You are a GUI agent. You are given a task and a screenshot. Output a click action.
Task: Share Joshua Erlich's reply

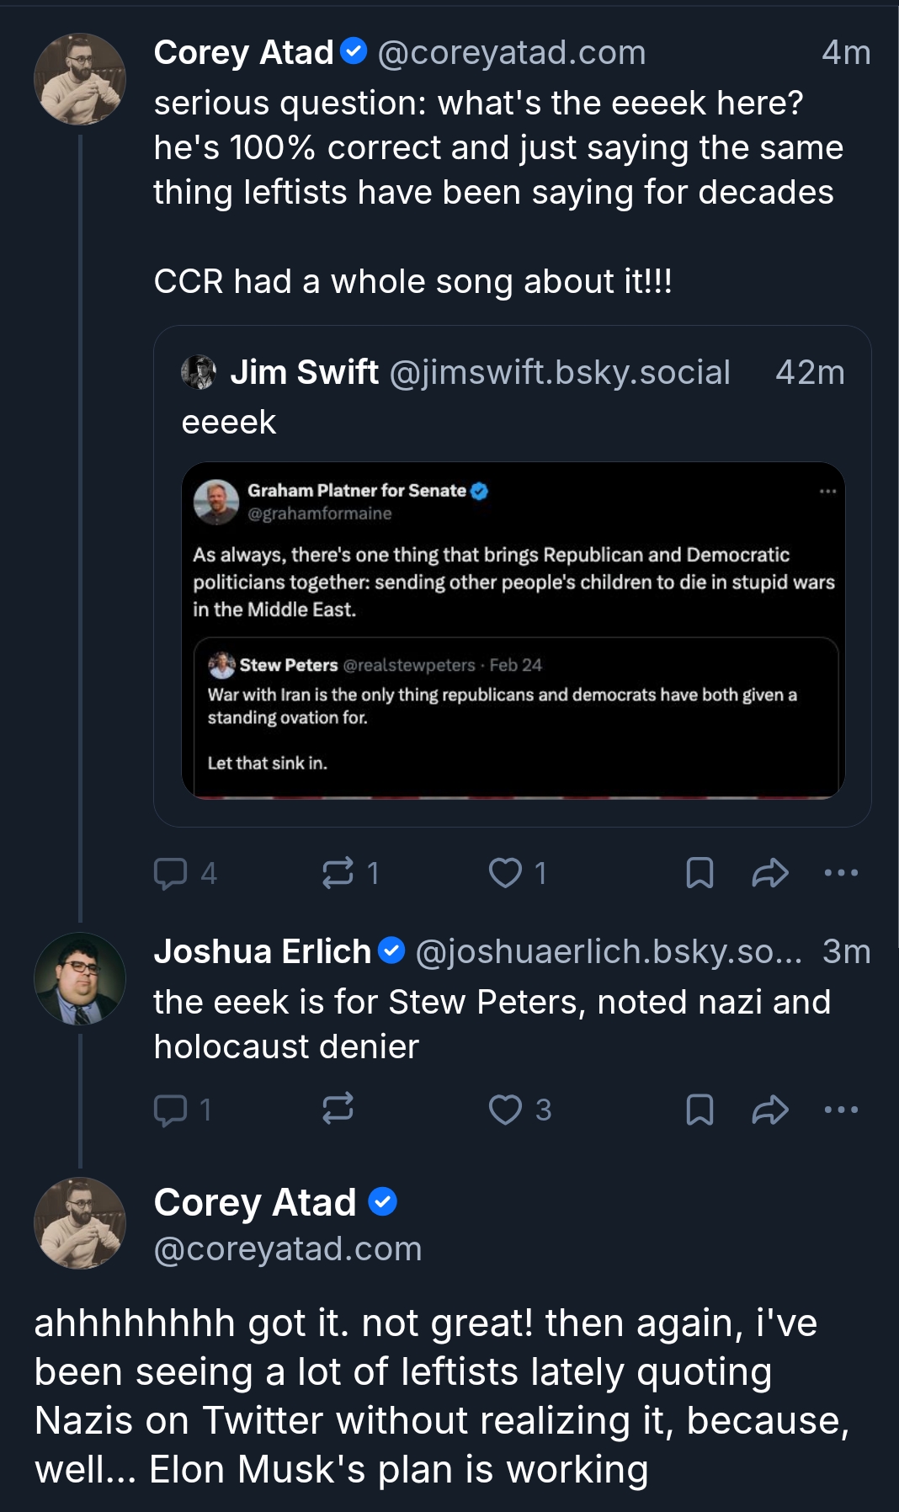pyautogui.click(x=769, y=1110)
